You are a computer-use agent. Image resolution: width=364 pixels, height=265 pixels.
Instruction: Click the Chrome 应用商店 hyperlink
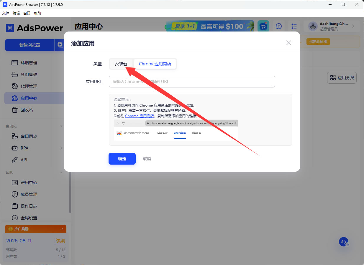139,116
